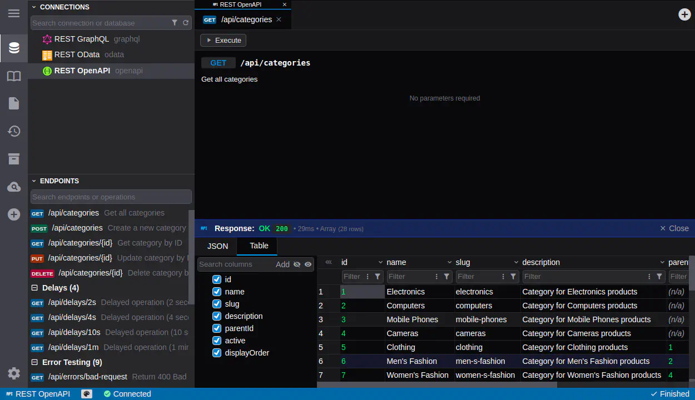This screenshot has height=400, width=695.
Task: Toggle show all columns eye icon
Action: pos(308,264)
